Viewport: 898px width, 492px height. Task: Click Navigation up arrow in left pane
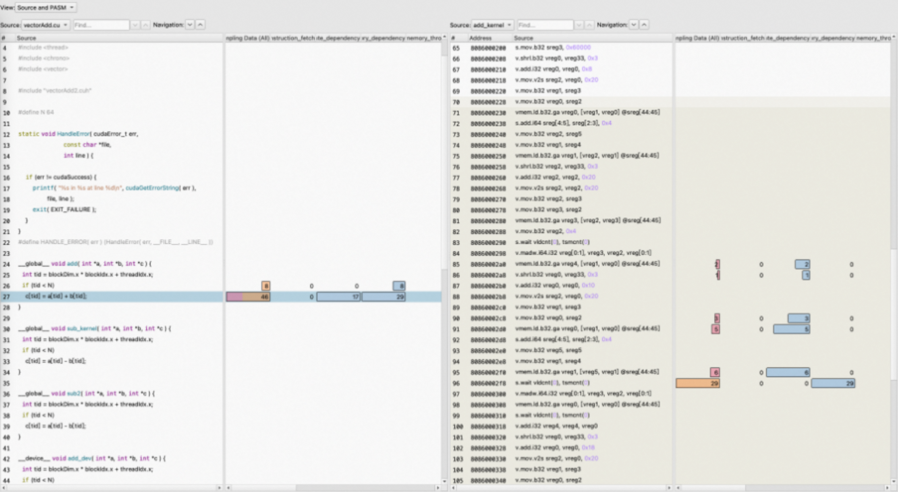[200, 25]
